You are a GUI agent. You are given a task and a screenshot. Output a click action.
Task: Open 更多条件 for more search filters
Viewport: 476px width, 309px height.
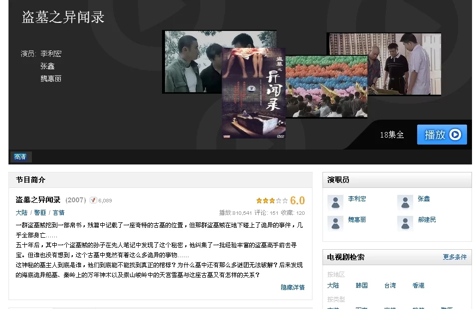[455, 257]
